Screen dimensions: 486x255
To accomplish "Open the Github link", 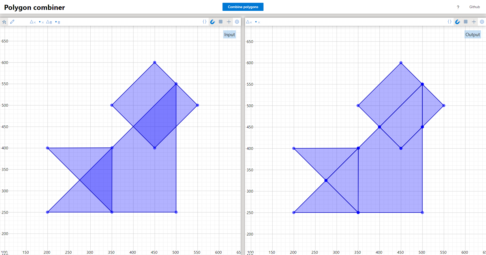I will click(x=474, y=7).
